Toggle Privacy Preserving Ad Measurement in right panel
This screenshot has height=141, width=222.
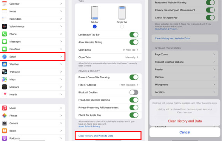[x=210, y=10]
